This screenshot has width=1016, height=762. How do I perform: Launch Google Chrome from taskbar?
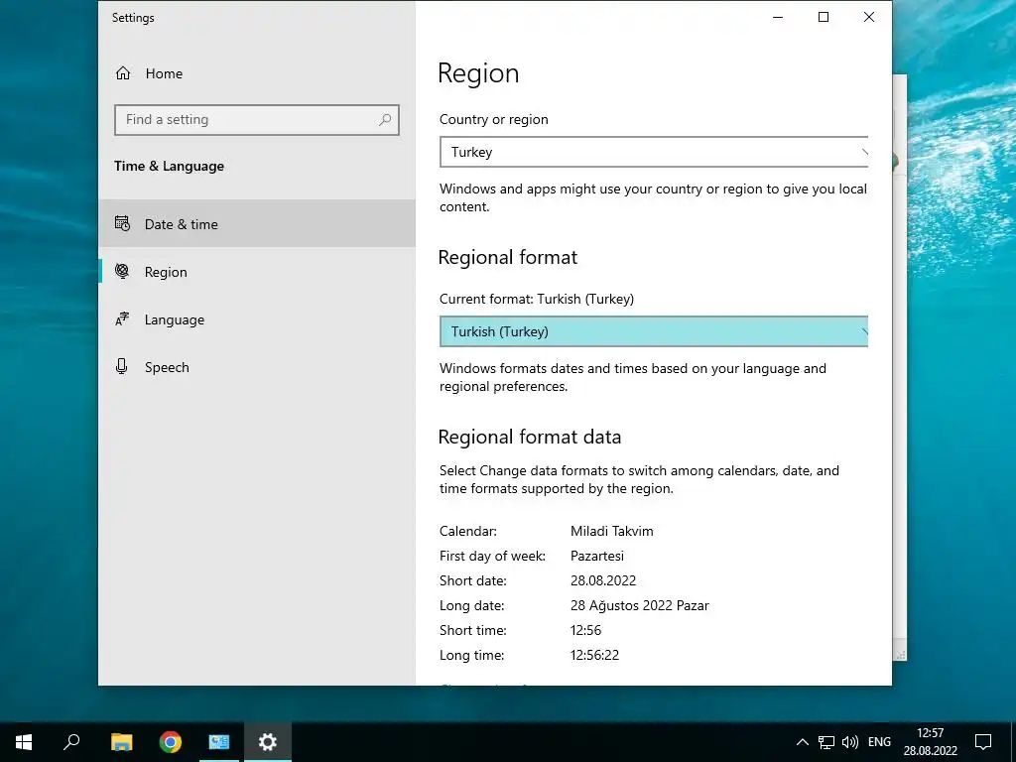click(171, 742)
